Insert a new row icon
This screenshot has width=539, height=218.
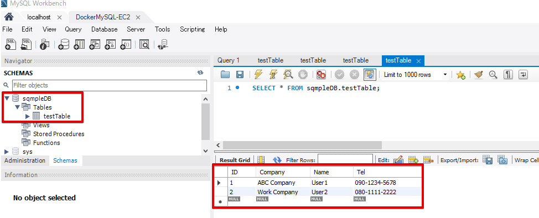point(413,160)
